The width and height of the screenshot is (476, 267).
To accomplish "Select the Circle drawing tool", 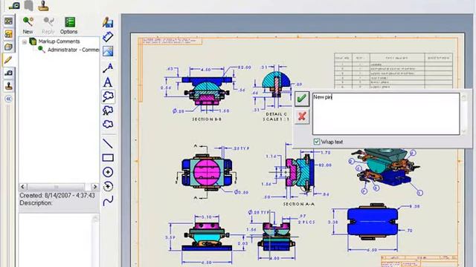I will pos(108,172).
